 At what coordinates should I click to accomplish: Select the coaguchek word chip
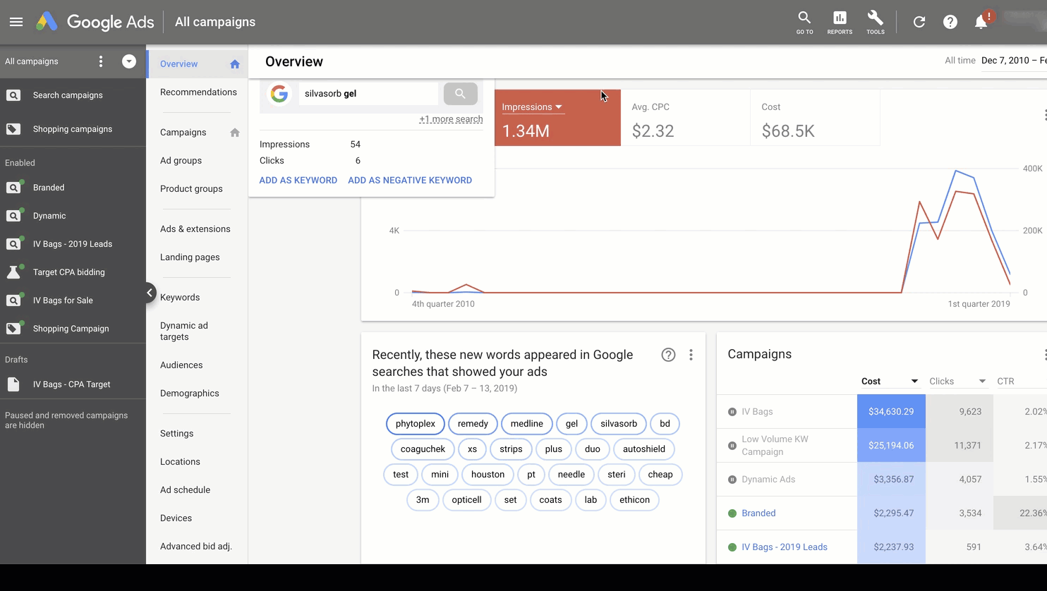tap(423, 449)
